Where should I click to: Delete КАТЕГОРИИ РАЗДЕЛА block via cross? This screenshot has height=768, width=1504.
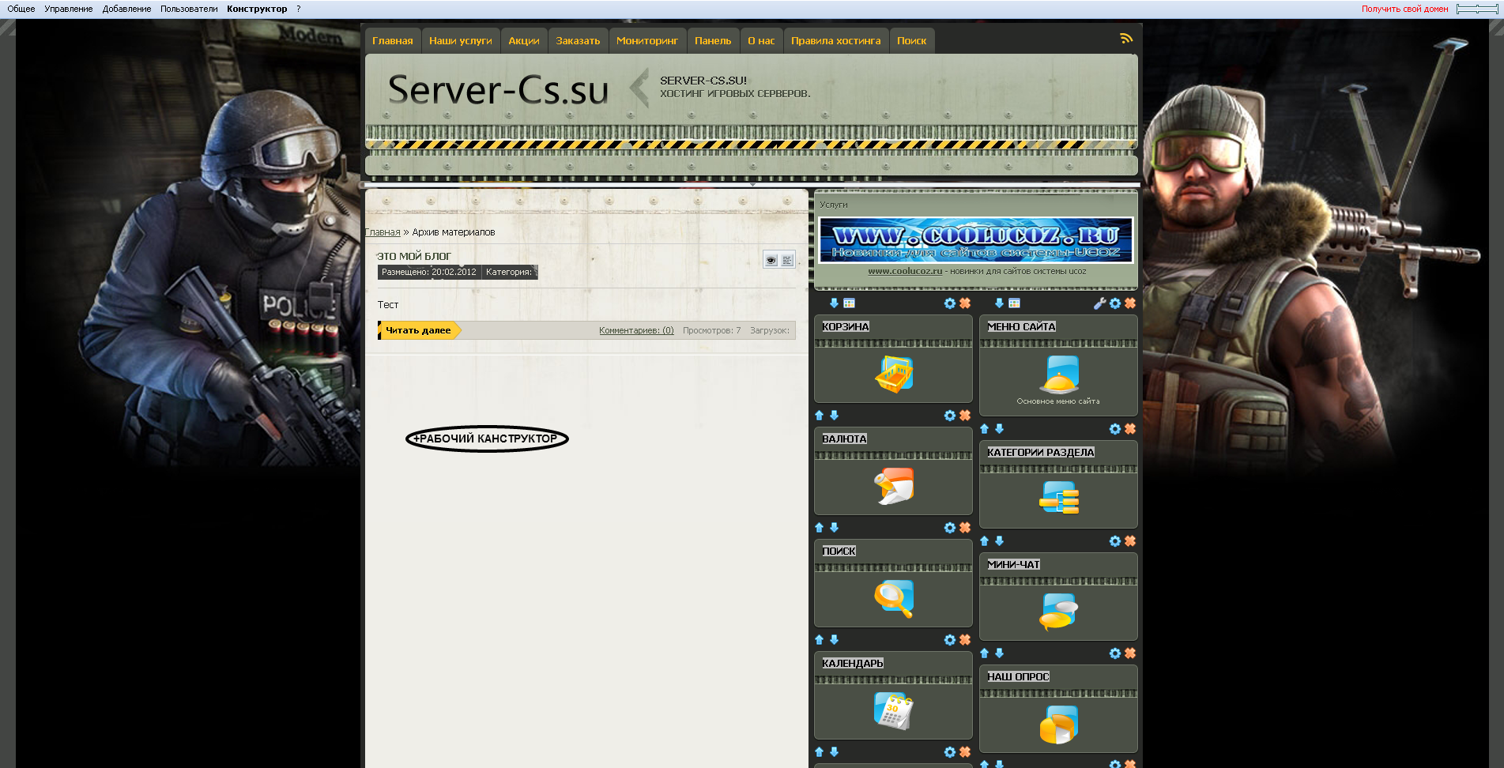[1130, 429]
